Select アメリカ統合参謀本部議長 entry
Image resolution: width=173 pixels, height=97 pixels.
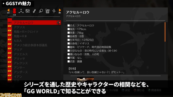click(x=31, y=45)
